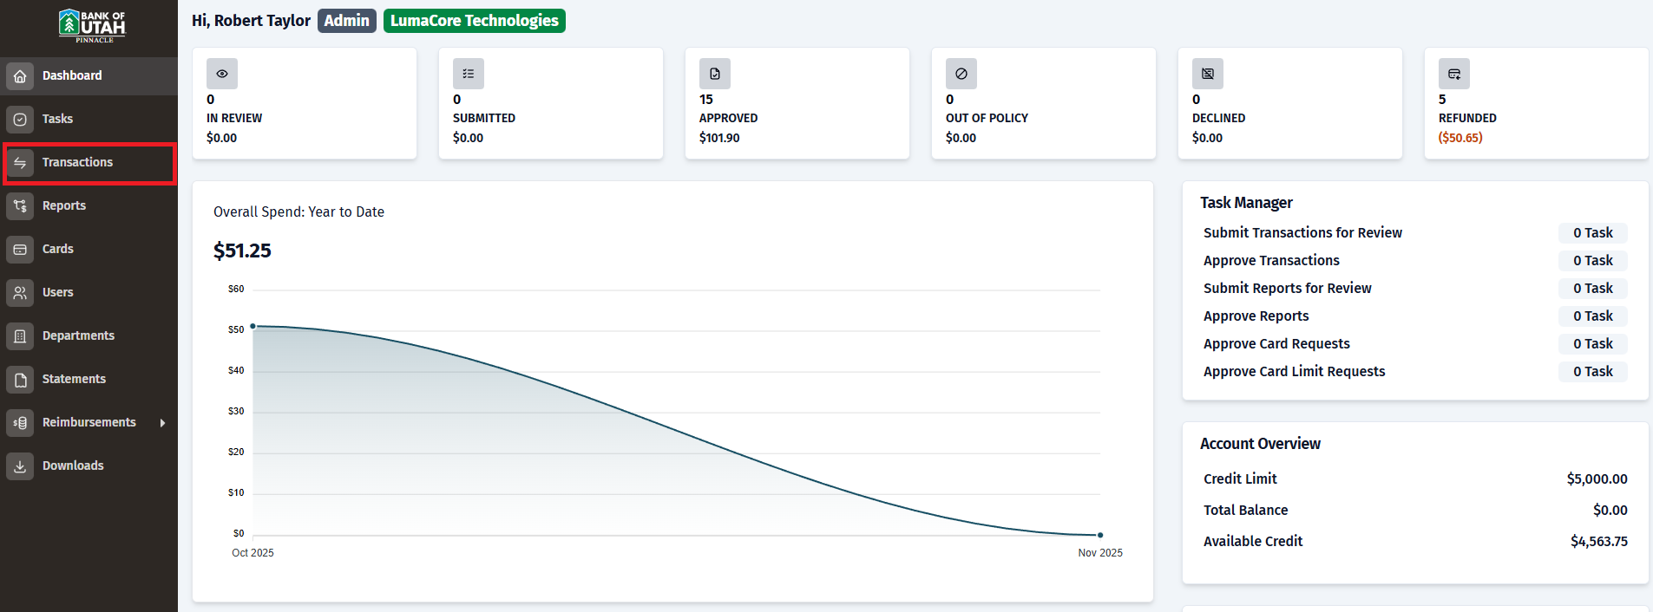Click the Bank of Utah Pinnacle logo
Screen dimensions: 1653x612
click(92, 26)
